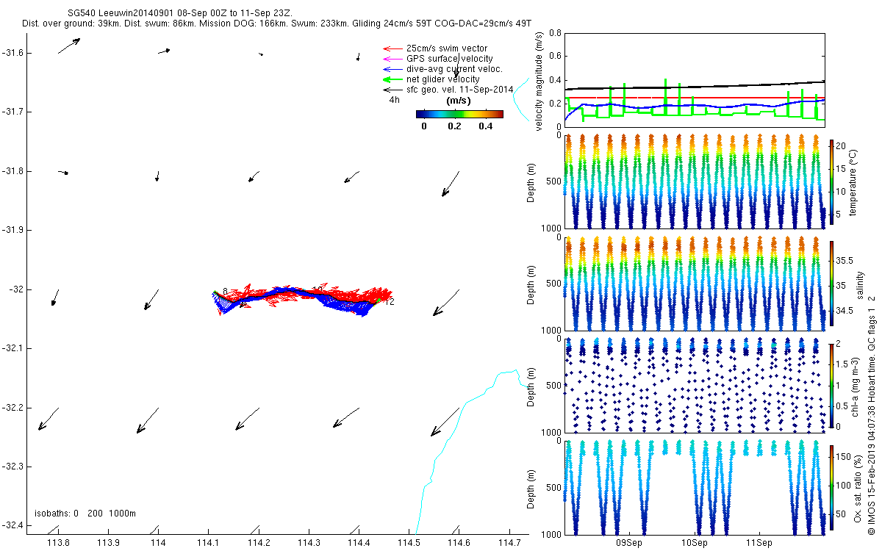Click the 'velocity magnitude (m/s)' axis label
This screenshot has width=882, height=551.
tap(539, 80)
